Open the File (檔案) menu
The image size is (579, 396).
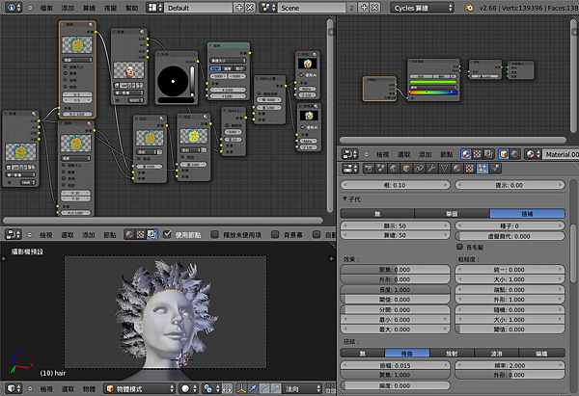pyautogui.click(x=46, y=8)
